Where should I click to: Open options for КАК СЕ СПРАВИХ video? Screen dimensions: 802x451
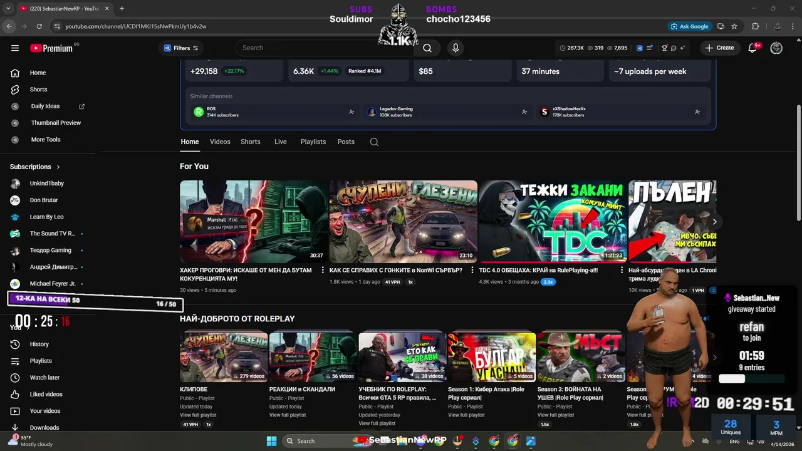coord(472,271)
